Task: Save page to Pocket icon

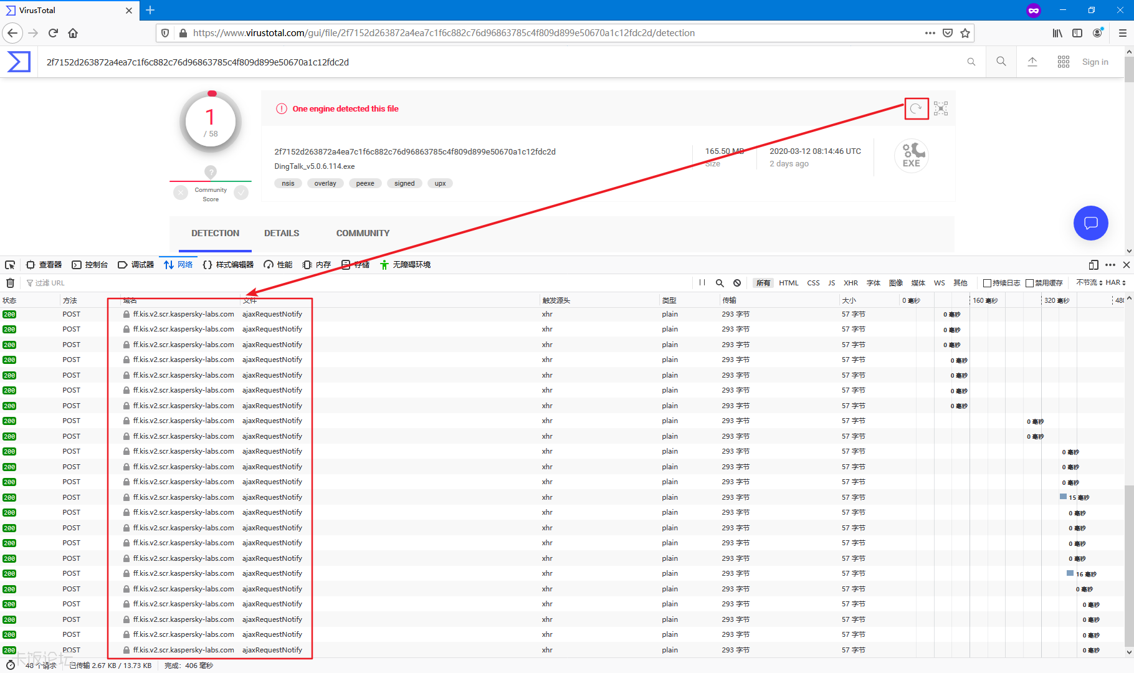Action: pyautogui.click(x=948, y=33)
